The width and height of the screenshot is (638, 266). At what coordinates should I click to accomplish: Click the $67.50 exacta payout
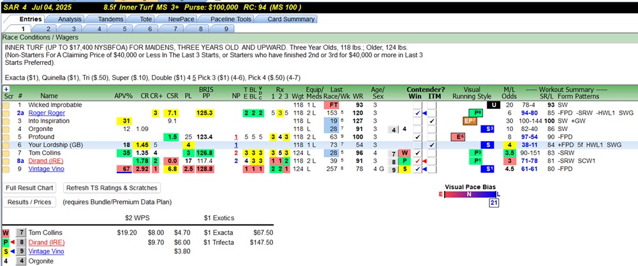coord(261,233)
